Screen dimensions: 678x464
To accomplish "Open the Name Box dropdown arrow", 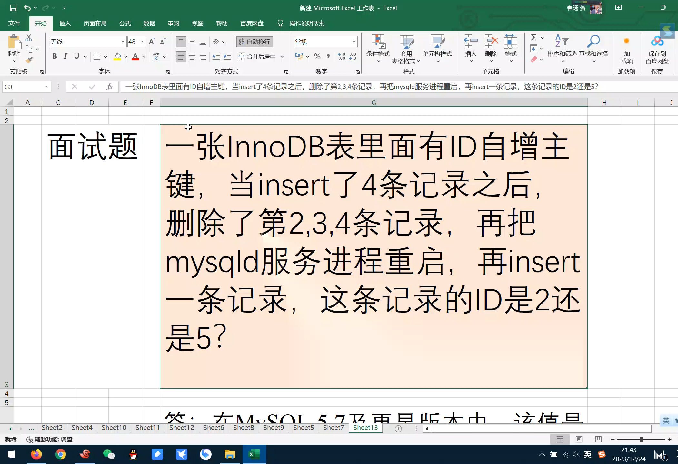I will click(46, 87).
